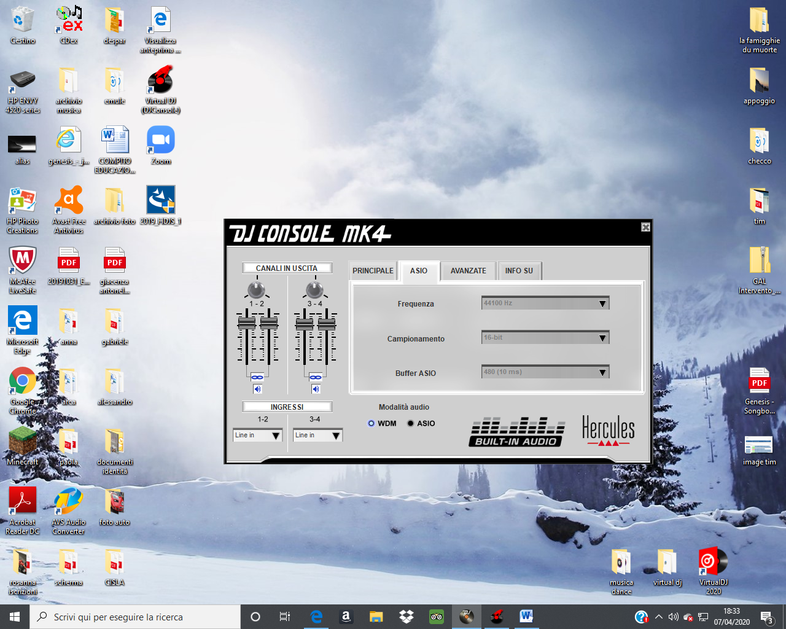Open the CDex desktop shortcut
This screenshot has height=629, width=786.
pos(69,26)
